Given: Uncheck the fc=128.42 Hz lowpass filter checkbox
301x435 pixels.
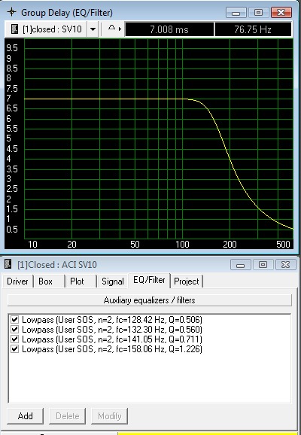Looking at the screenshot, I should pos(15,320).
